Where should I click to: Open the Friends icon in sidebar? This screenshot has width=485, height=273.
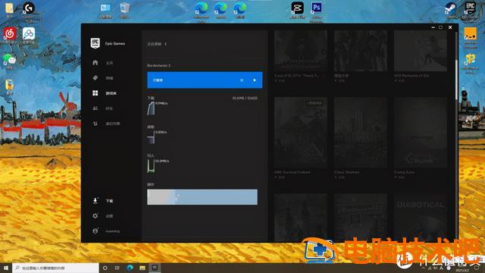[x=95, y=108]
